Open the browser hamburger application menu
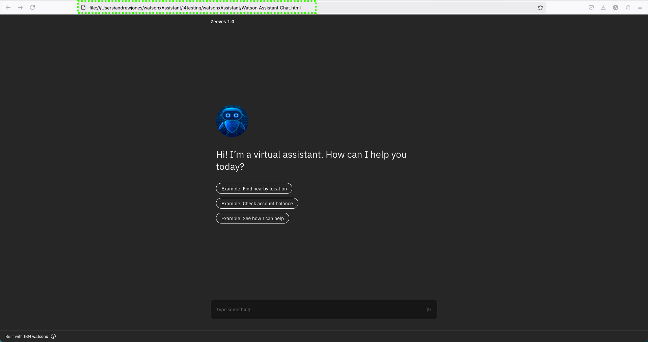Viewport: 648px width, 342px height. (x=640, y=7)
